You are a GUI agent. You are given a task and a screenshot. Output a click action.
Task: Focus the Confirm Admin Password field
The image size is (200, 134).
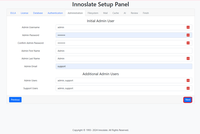click(x=124, y=43)
